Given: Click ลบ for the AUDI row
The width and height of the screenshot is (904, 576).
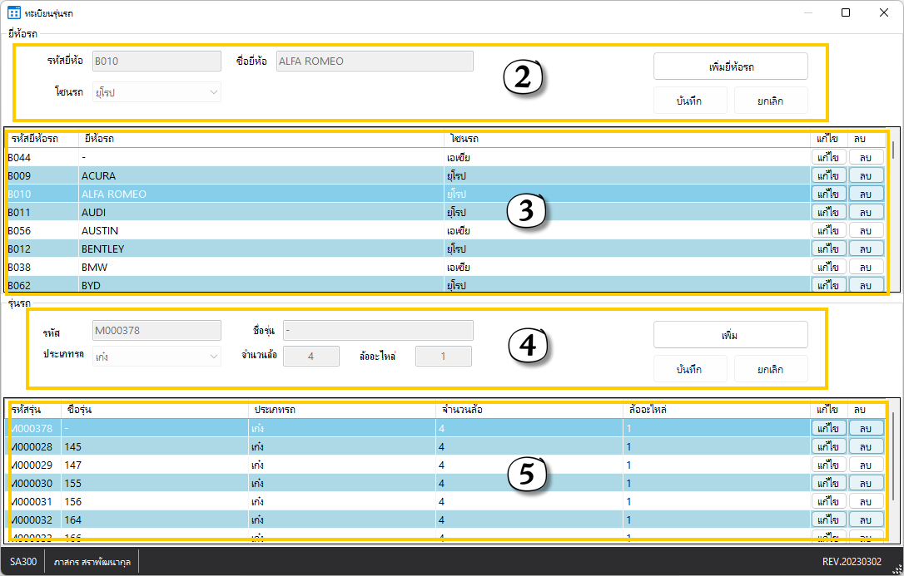Looking at the screenshot, I should click(x=866, y=212).
